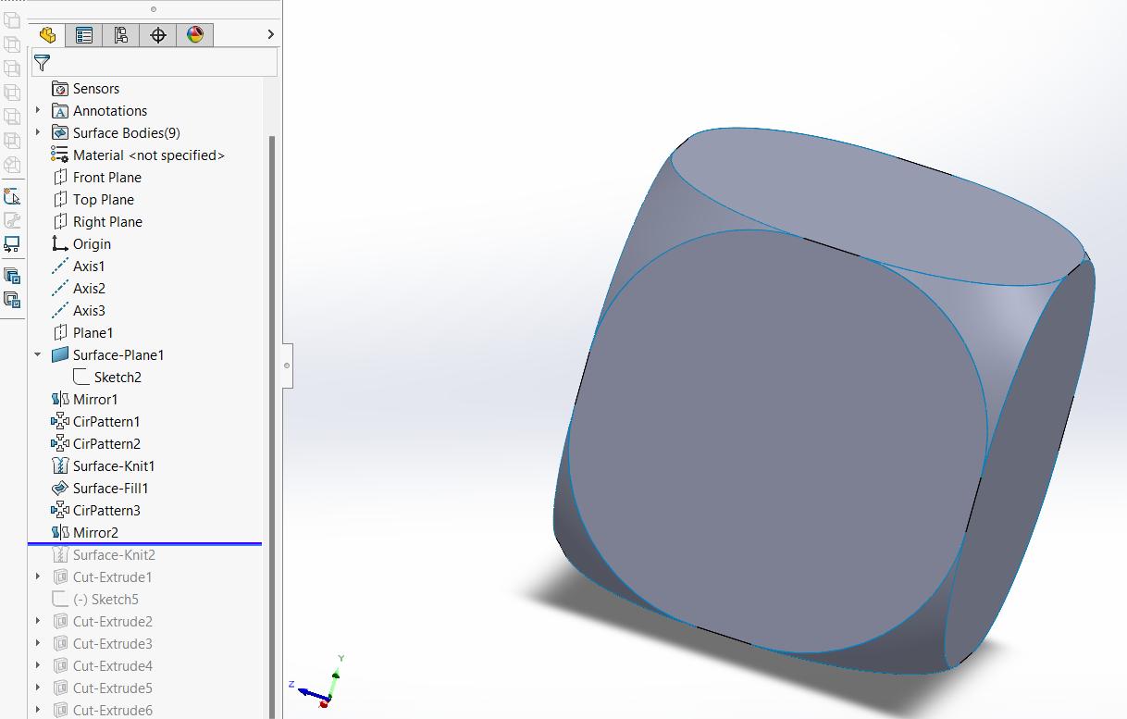Image resolution: width=1127 pixels, height=719 pixels.
Task: Select the Front Plane
Action: (x=97, y=178)
